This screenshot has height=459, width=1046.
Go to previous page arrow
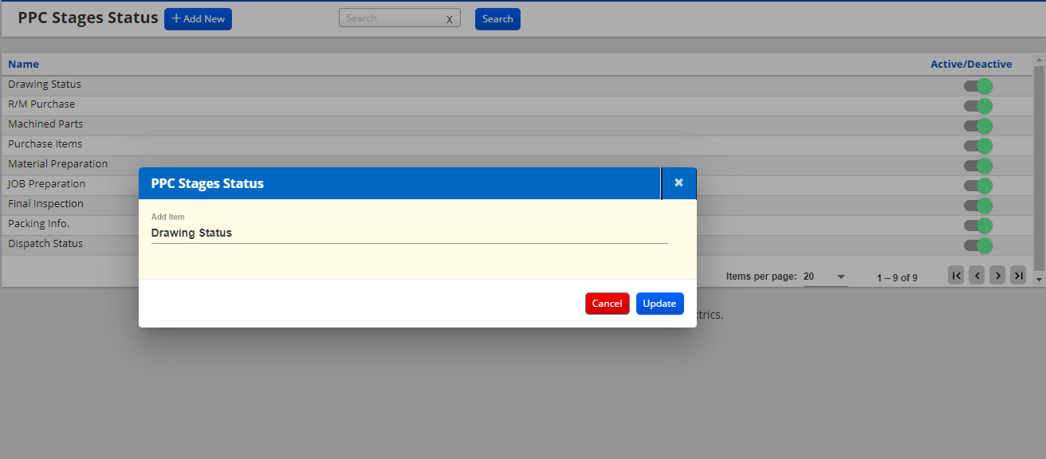[x=977, y=276]
